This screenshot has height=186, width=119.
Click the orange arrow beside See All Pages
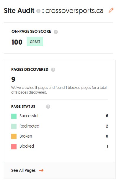pos(41,170)
